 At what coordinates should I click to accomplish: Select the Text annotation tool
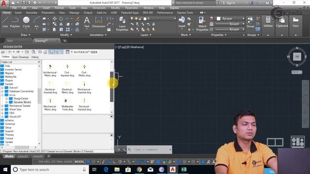pyautogui.click(x=87, y=22)
